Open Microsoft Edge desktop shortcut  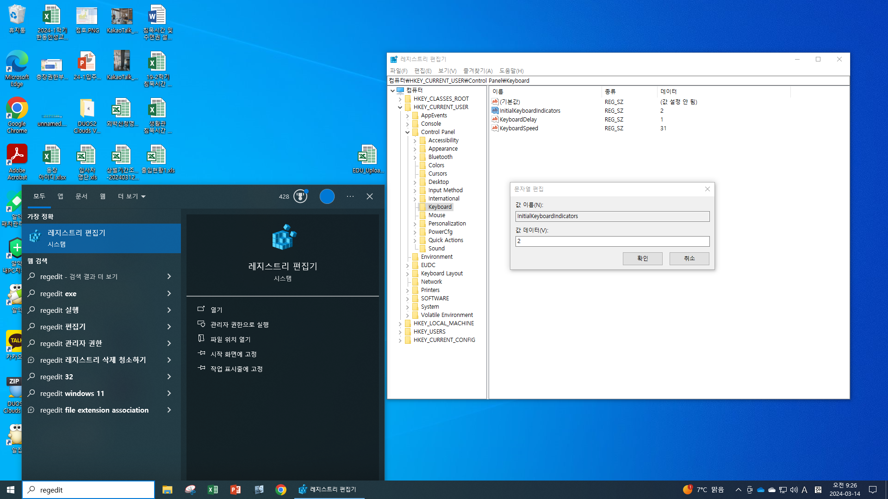click(17, 68)
